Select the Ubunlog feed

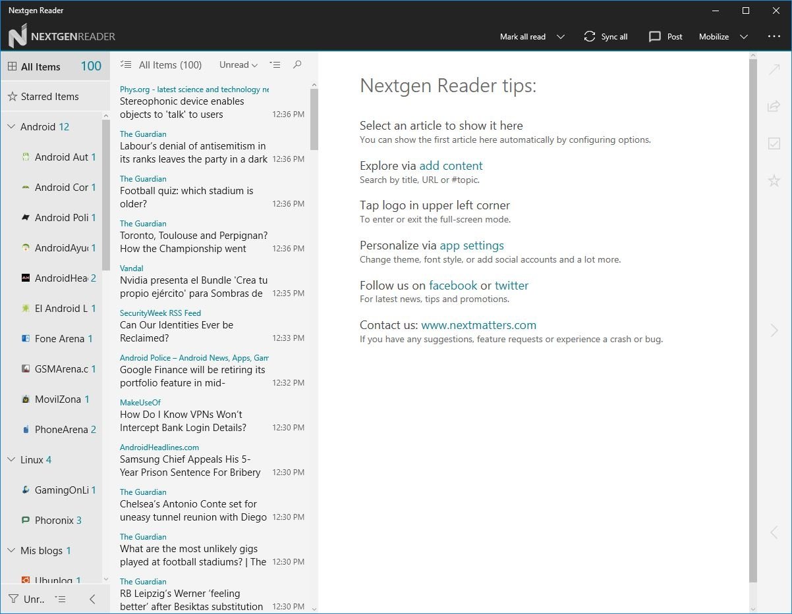(x=51, y=580)
